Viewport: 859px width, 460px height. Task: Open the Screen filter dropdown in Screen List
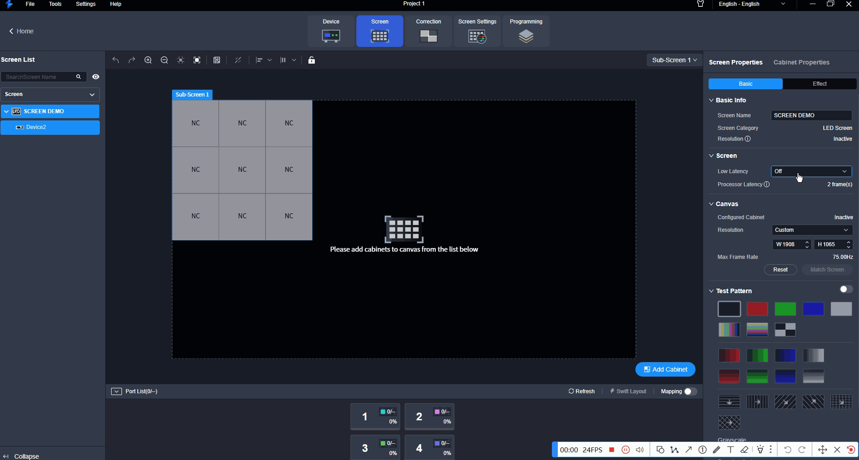click(x=50, y=94)
